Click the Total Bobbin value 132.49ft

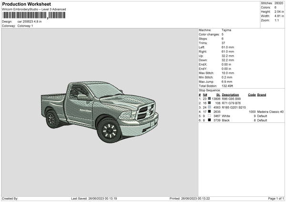[227, 86]
